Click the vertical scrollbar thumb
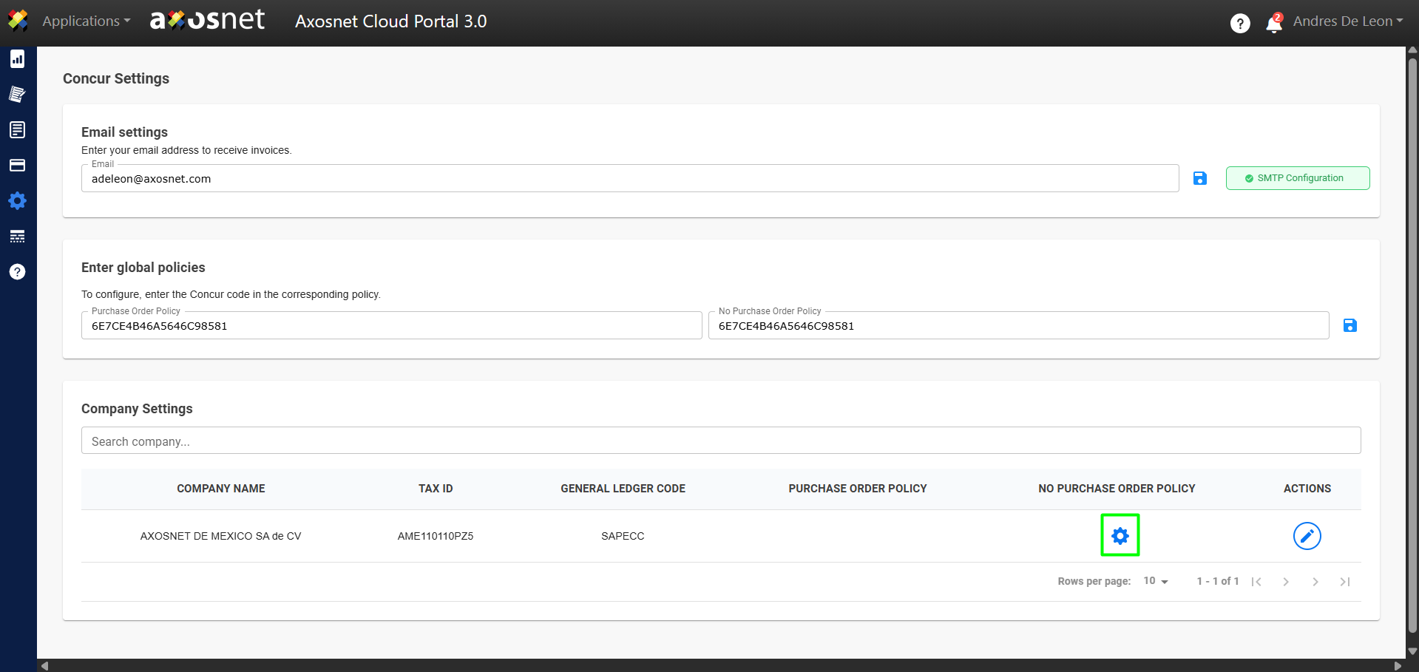The image size is (1419, 672). (1412, 346)
